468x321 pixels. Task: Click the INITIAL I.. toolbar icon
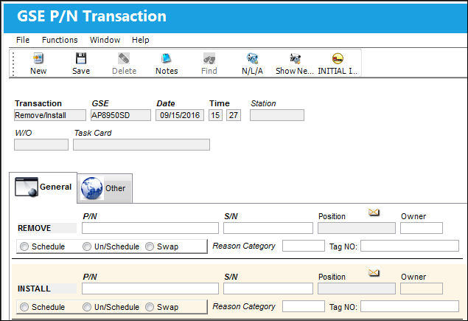338,58
